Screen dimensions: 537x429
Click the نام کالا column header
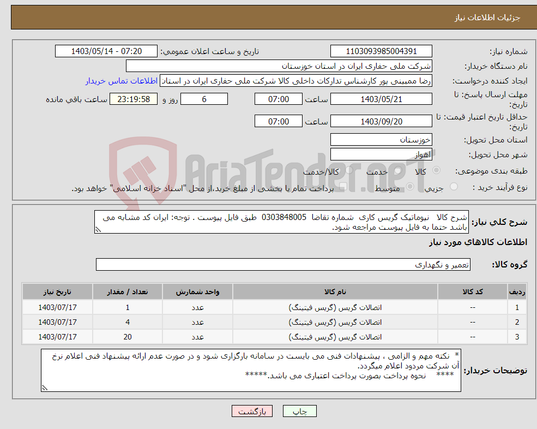(335, 292)
